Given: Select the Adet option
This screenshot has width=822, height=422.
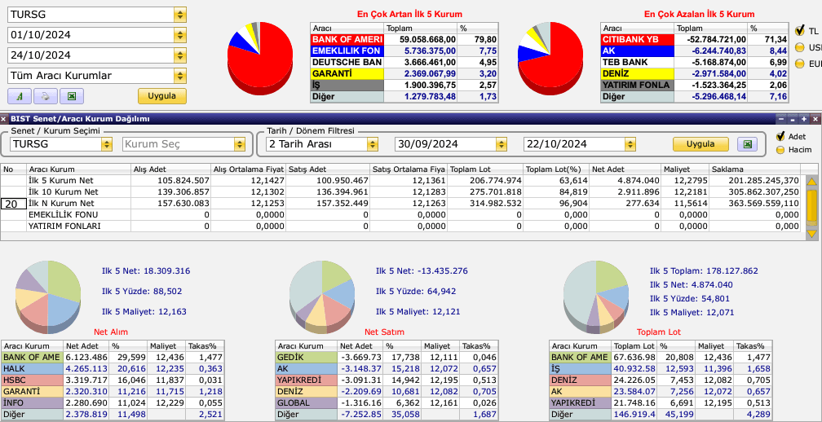Looking at the screenshot, I should pyautogui.click(x=780, y=137).
